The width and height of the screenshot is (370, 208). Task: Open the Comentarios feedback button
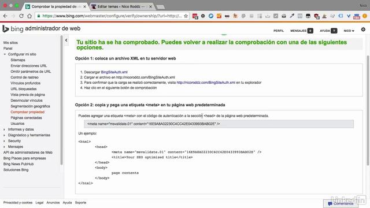341,203
